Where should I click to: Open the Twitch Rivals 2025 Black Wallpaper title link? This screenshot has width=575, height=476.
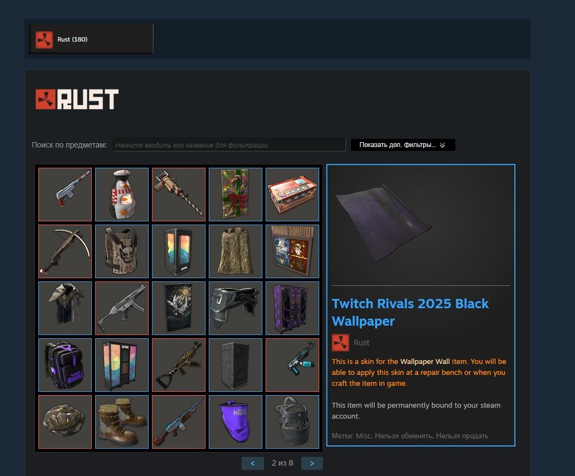[x=410, y=312]
